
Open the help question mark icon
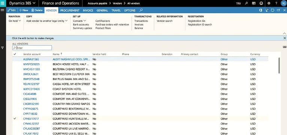(276, 3)
